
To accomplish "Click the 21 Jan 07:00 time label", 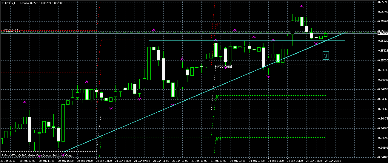I will [x=142, y=161].
